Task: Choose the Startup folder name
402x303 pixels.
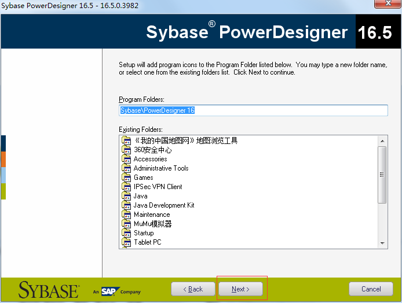Action: [x=144, y=233]
